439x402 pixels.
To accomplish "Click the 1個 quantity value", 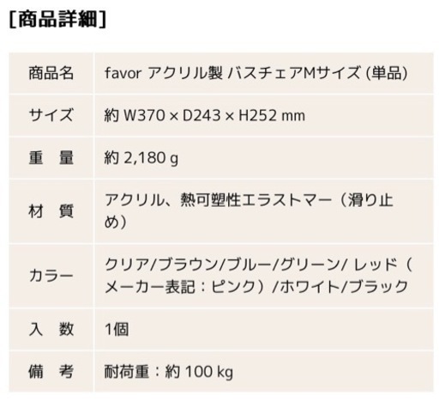I will click(117, 329).
